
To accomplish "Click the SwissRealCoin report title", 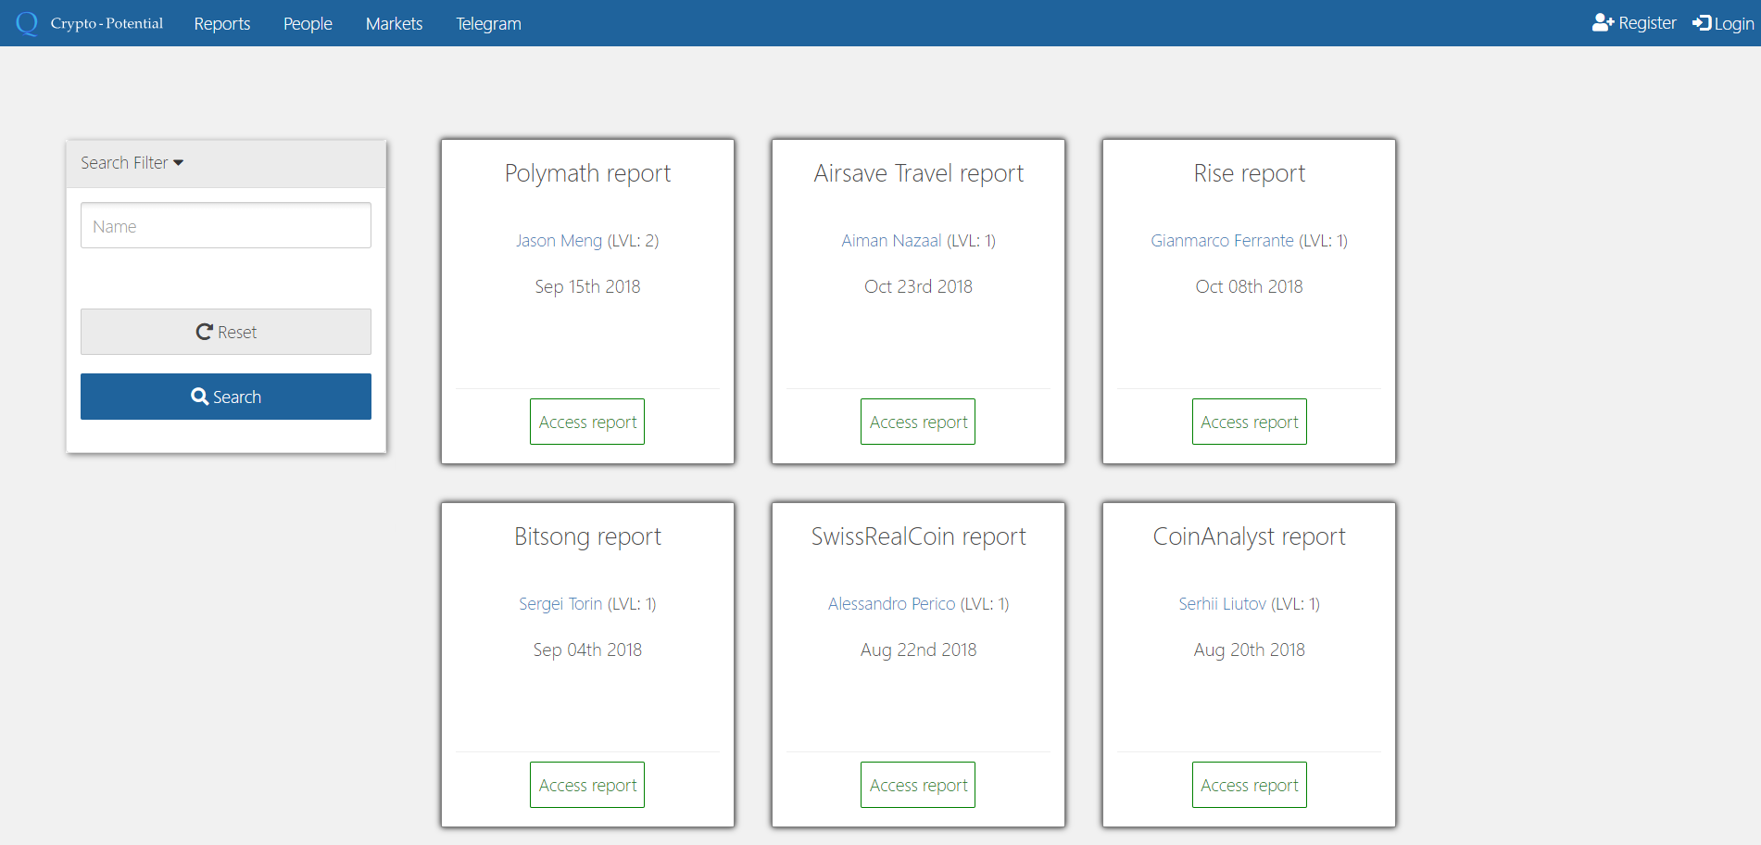I will point(918,537).
